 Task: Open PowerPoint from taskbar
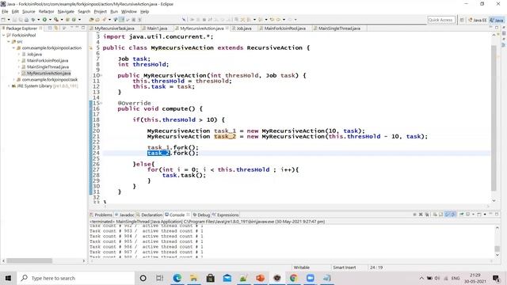[261, 278]
